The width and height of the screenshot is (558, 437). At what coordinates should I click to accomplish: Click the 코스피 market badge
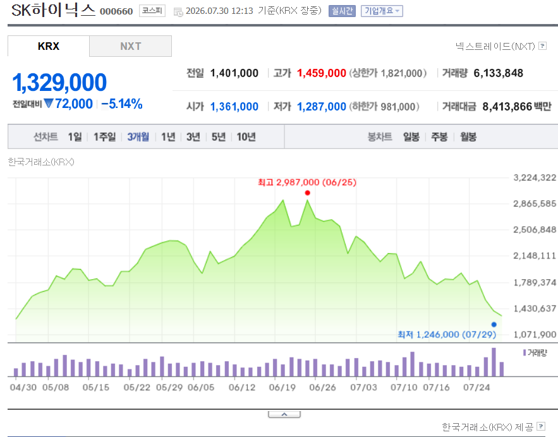(x=152, y=11)
